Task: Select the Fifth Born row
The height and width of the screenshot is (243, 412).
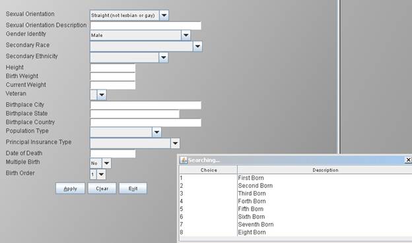Action: click(296, 209)
